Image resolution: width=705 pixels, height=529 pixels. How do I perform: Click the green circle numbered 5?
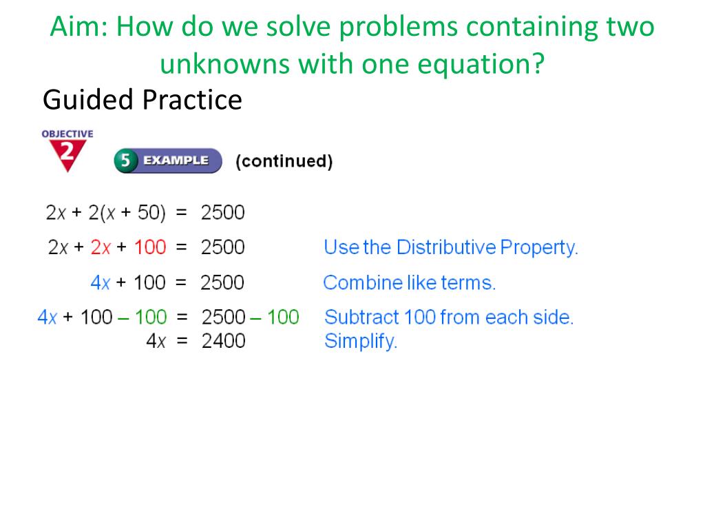[125, 160]
